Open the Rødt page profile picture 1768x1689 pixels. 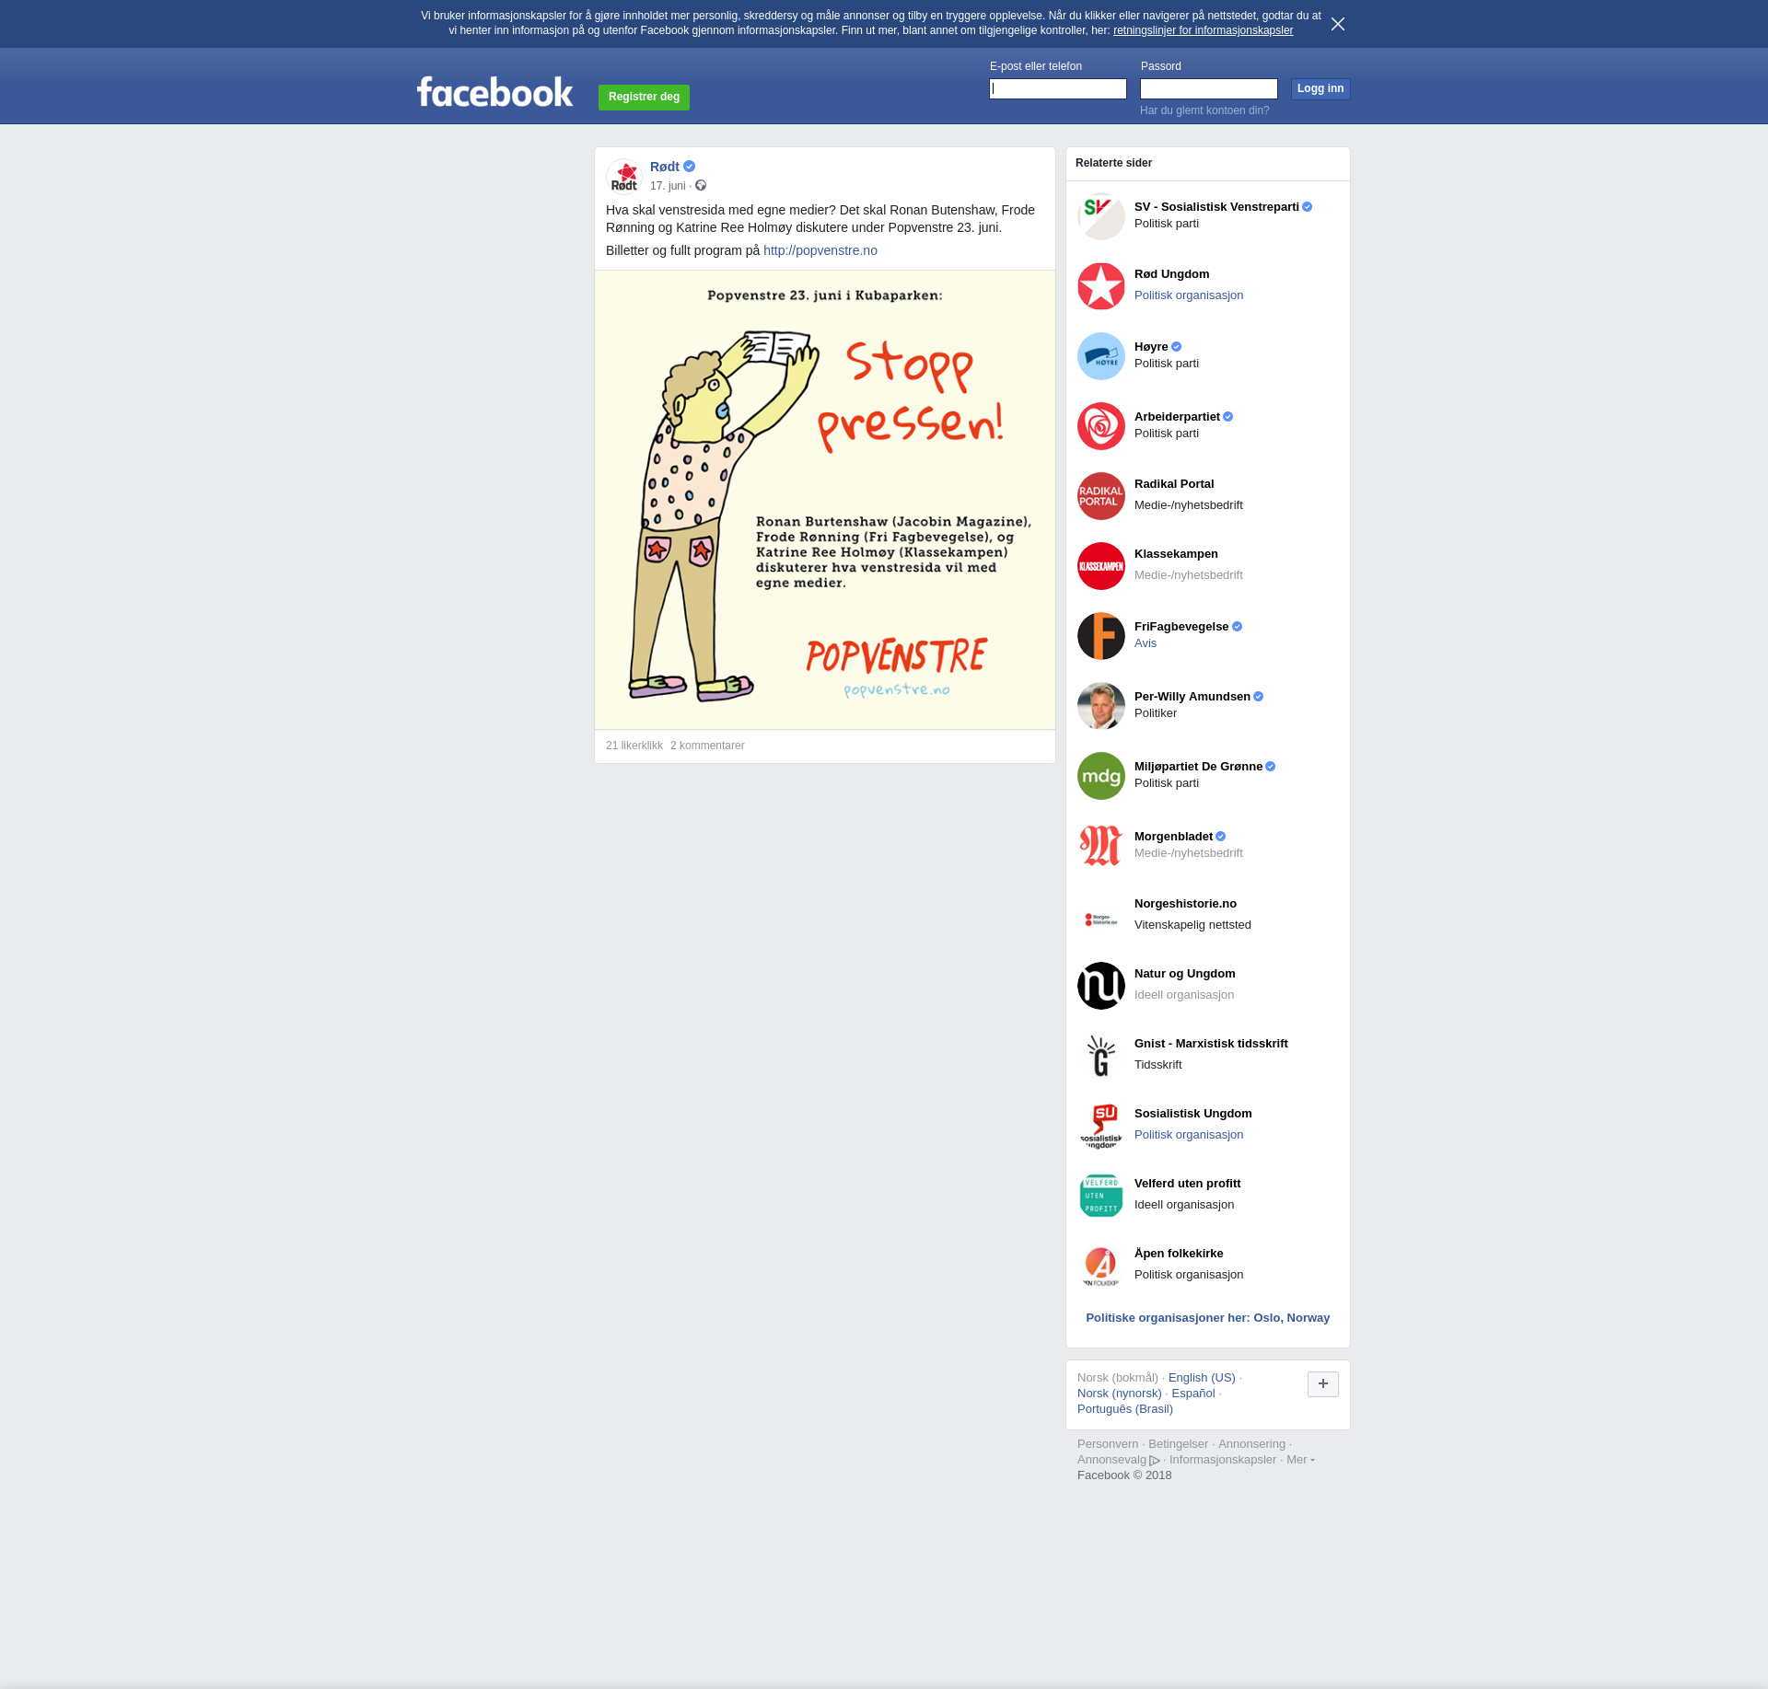click(624, 176)
